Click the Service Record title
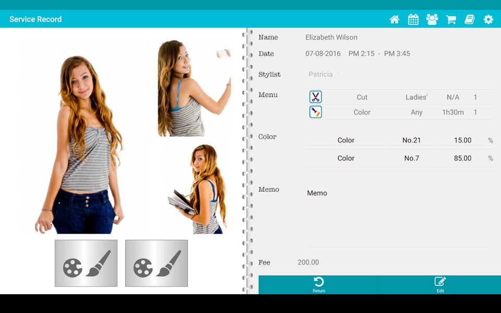The height and width of the screenshot is (313, 501). tap(35, 19)
